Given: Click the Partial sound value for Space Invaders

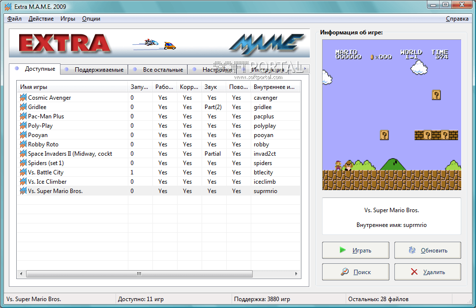Looking at the screenshot, I should pos(212,154).
